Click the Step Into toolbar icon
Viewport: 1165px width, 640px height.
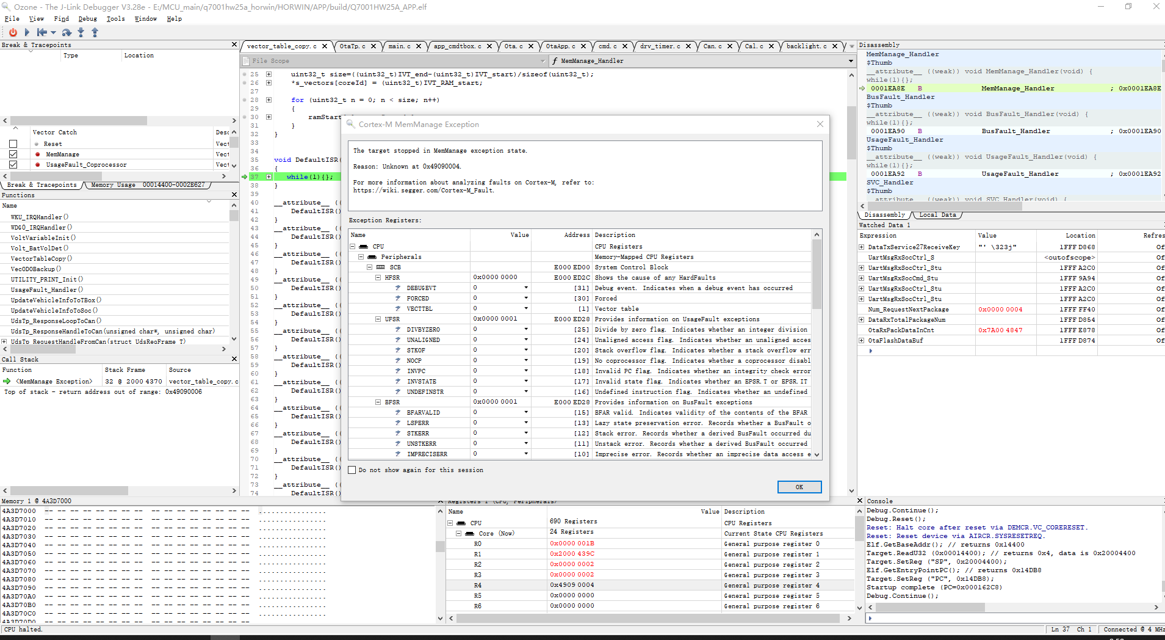click(x=81, y=32)
